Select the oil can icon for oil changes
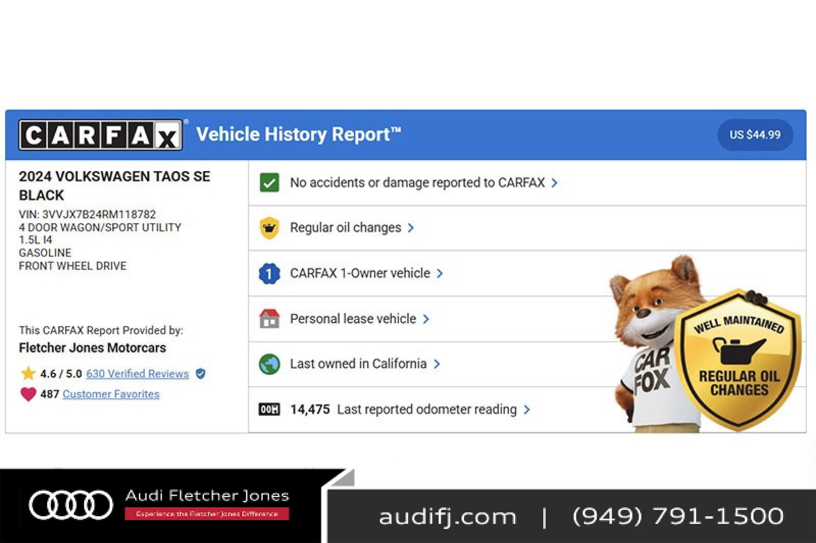Viewport: 816px width, 543px height. 269,228
